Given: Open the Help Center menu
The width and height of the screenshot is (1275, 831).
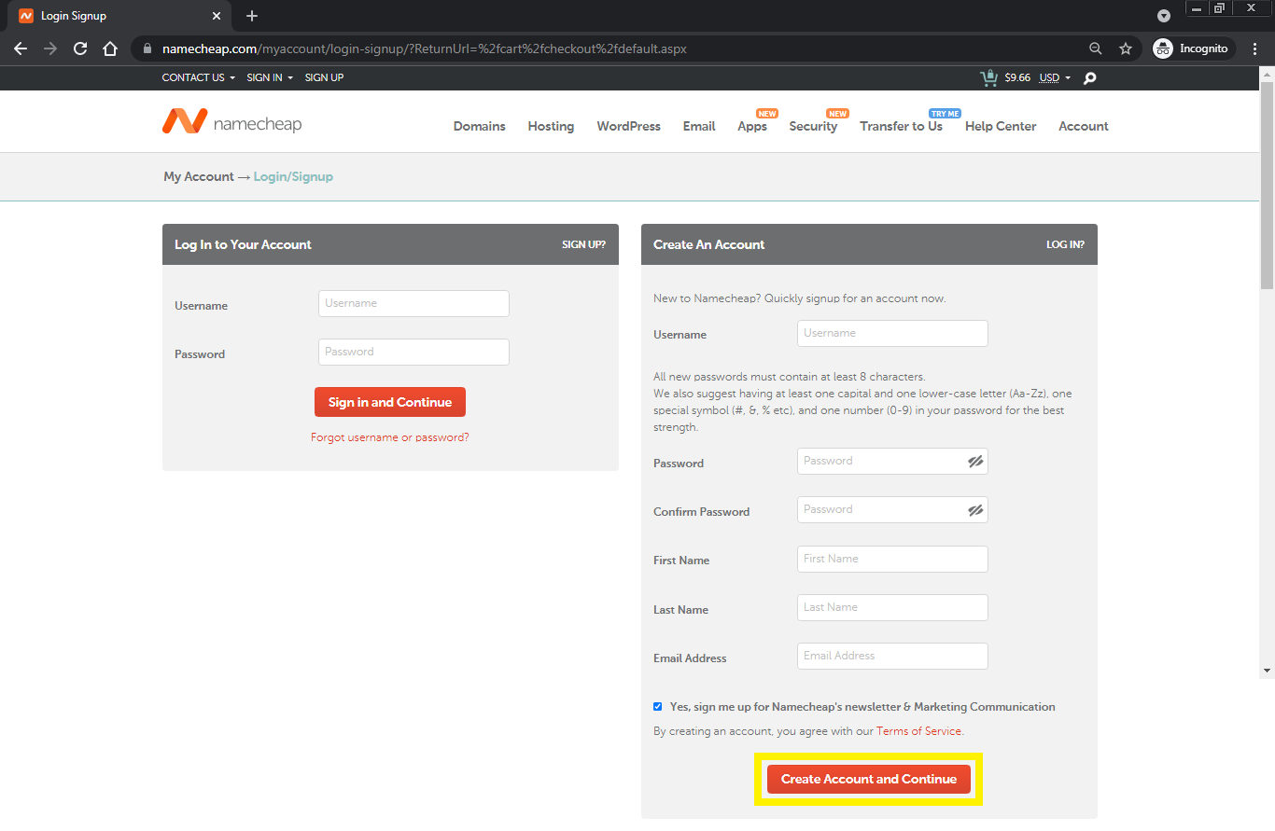Looking at the screenshot, I should (1001, 126).
